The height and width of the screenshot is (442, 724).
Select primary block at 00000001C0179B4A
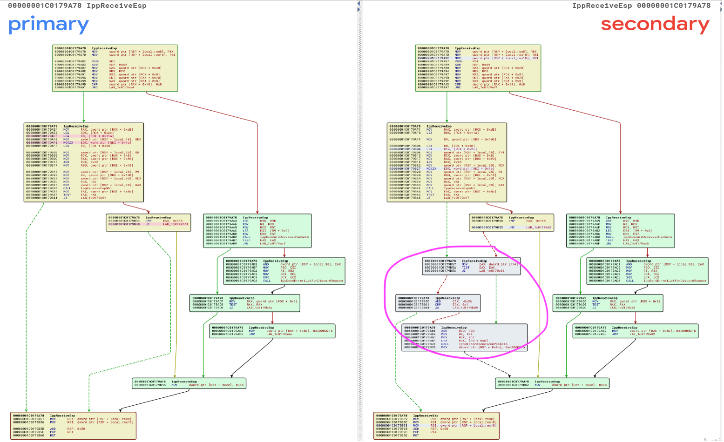189,383
